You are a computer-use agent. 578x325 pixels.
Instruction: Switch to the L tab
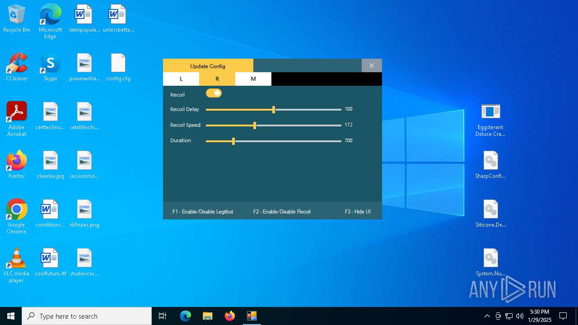click(181, 79)
